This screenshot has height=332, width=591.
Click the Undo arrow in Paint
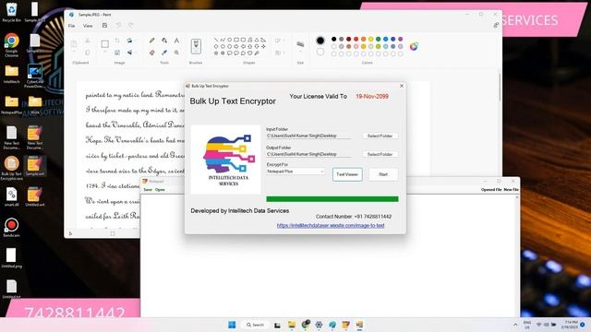(118, 25)
